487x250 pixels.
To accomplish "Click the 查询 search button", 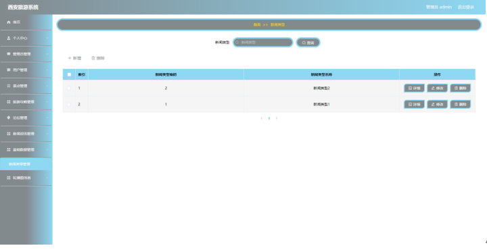I will [308, 43].
